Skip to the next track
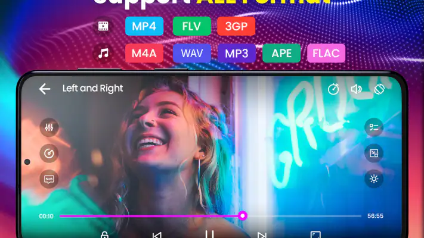This screenshot has width=424, height=238. coord(262,235)
